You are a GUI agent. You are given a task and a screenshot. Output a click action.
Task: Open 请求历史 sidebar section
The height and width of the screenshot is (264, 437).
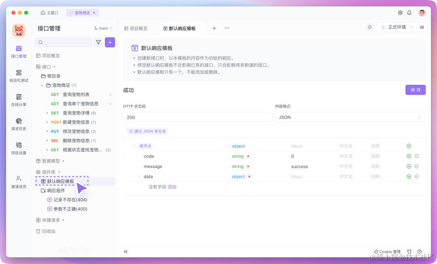pyautogui.click(x=19, y=124)
